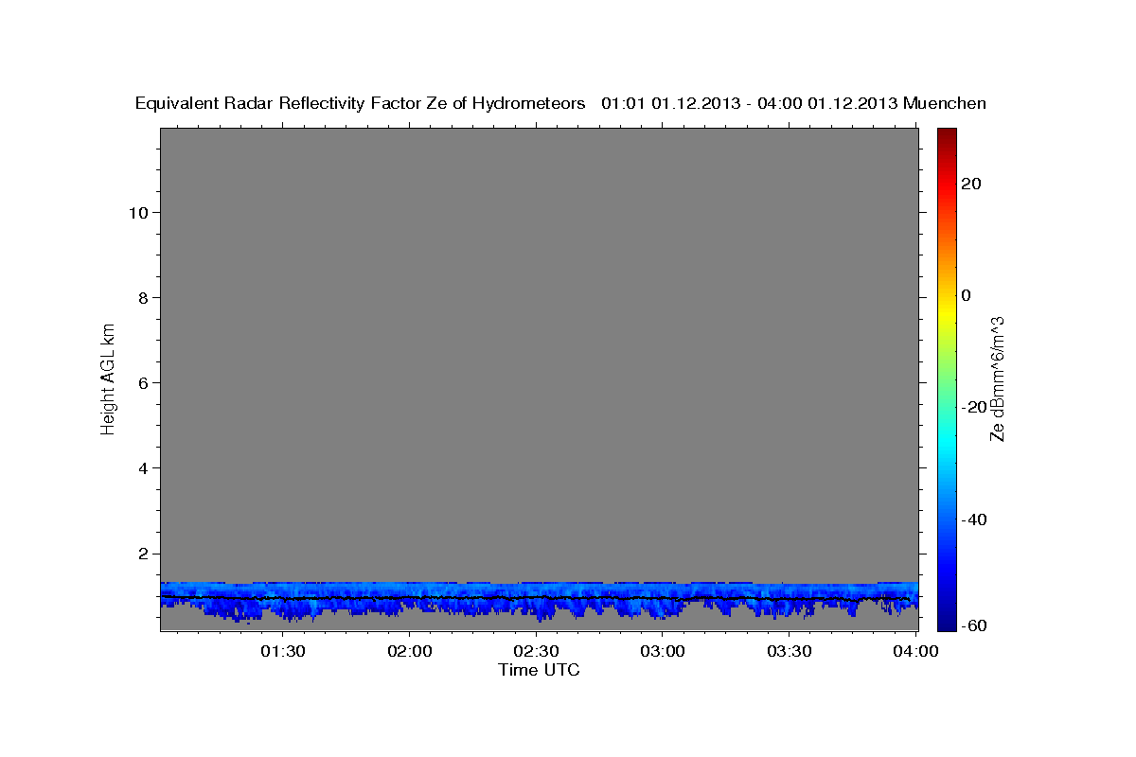Click the 02:00 time axis label

click(x=410, y=651)
